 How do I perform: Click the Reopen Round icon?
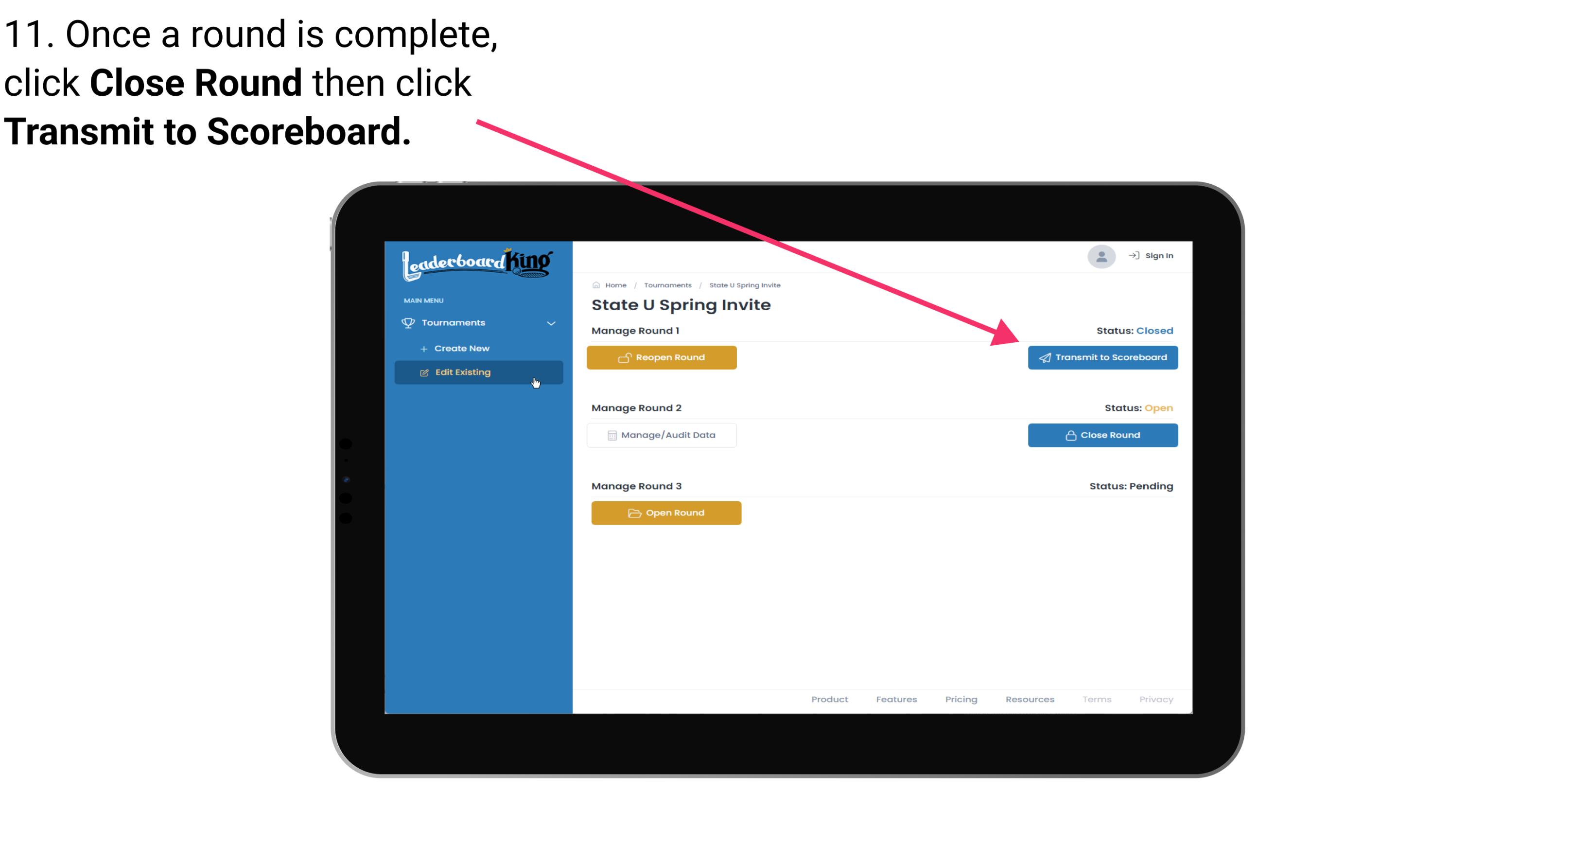pos(626,357)
